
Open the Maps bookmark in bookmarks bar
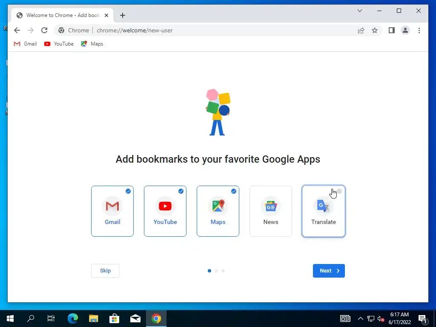click(x=92, y=44)
